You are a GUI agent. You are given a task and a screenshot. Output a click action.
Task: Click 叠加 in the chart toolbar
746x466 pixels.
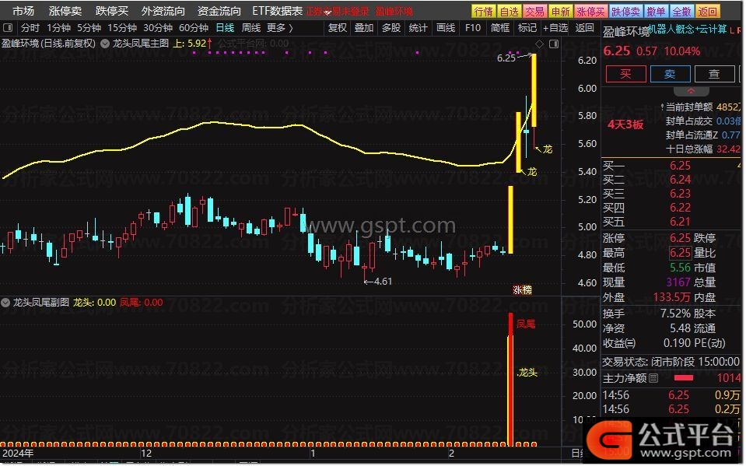[x=364, y=27]
